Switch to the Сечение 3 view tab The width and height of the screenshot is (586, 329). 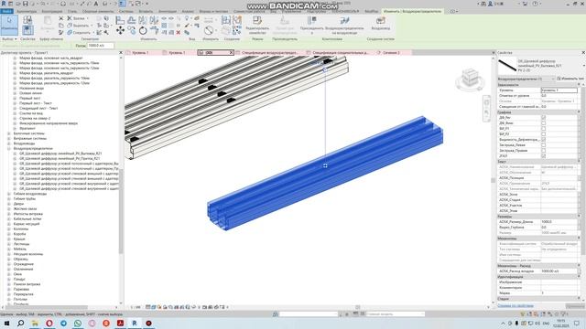click(391, 53)
